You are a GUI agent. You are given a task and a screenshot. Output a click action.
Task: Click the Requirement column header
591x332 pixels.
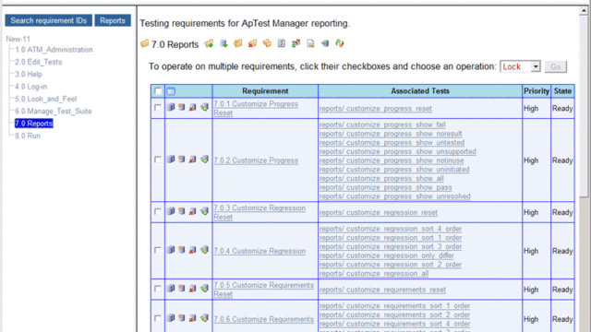coord(265,91)
